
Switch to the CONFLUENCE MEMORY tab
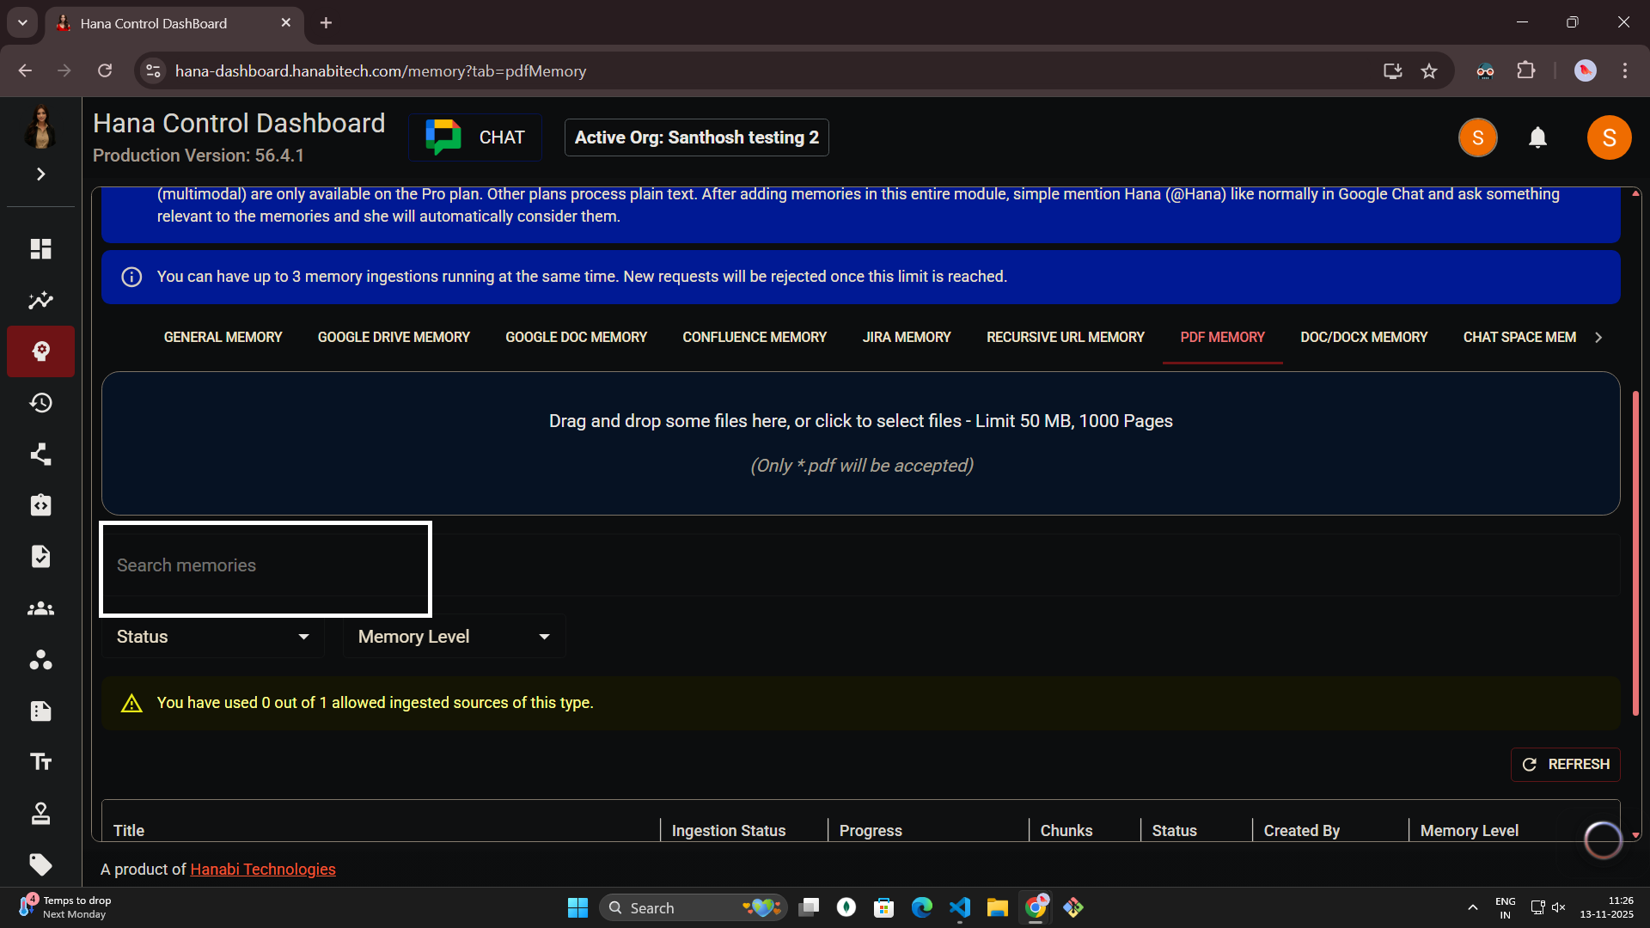(754, 337)
